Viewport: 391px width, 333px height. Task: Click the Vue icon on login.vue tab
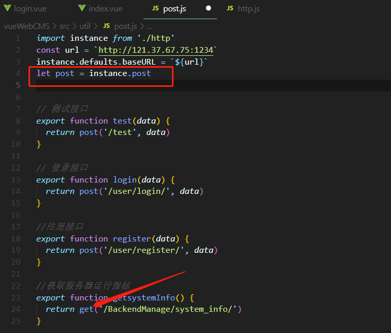point(7,8)
